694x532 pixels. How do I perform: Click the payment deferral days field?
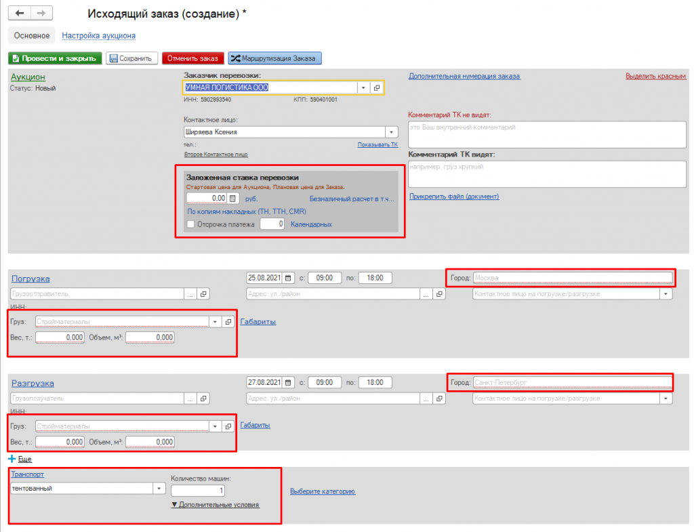pos(272,224)
